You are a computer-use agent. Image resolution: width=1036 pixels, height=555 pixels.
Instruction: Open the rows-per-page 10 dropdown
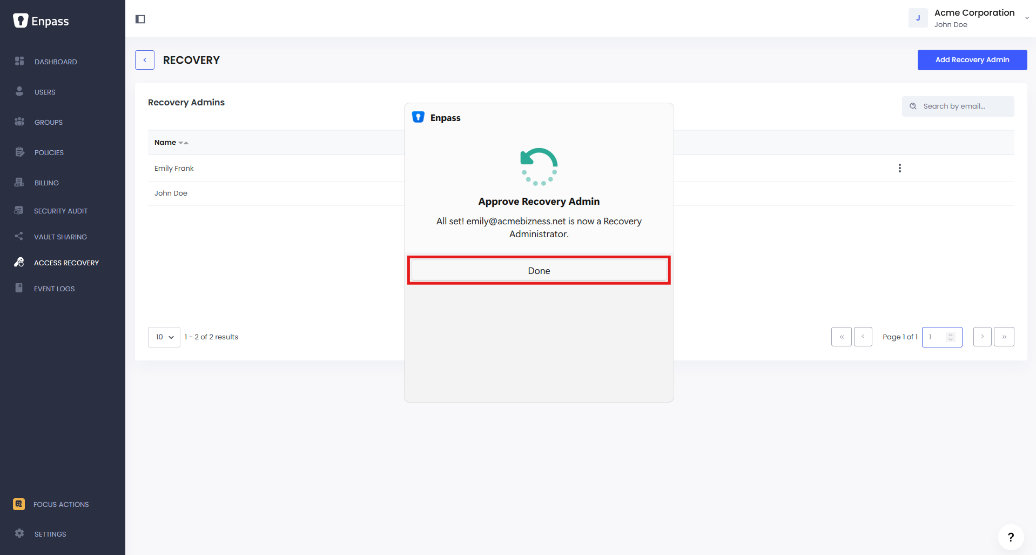coord(164,337)
